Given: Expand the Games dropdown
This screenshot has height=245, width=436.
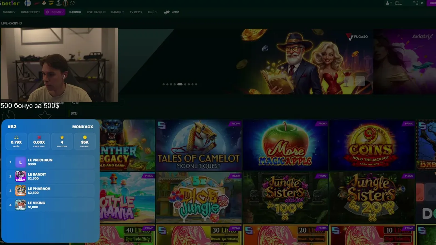Looking at the screenshot, I should tap(118, 12).
